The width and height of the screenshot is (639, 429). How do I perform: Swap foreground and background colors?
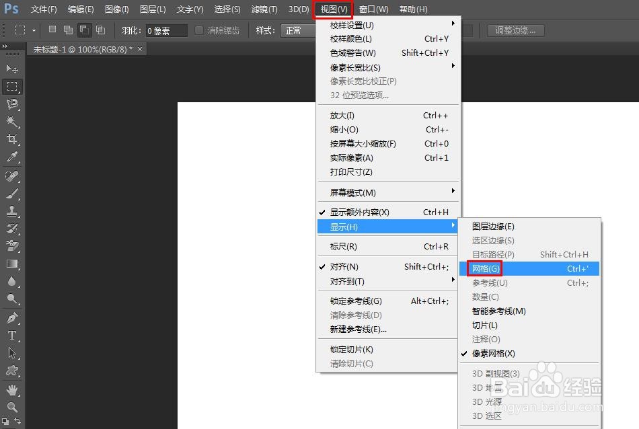tap(17, 420)
